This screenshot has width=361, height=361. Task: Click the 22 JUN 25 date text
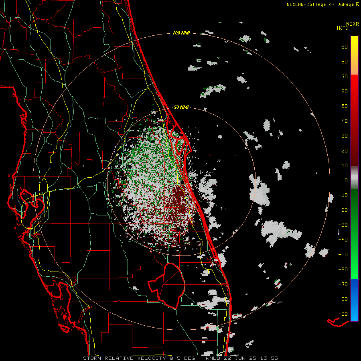240,358
